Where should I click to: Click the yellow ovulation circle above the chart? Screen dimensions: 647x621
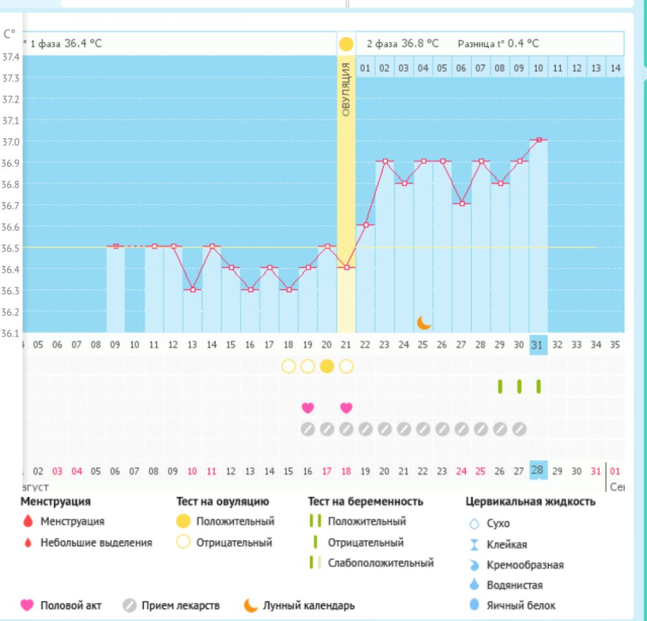[x=346, y=44]
